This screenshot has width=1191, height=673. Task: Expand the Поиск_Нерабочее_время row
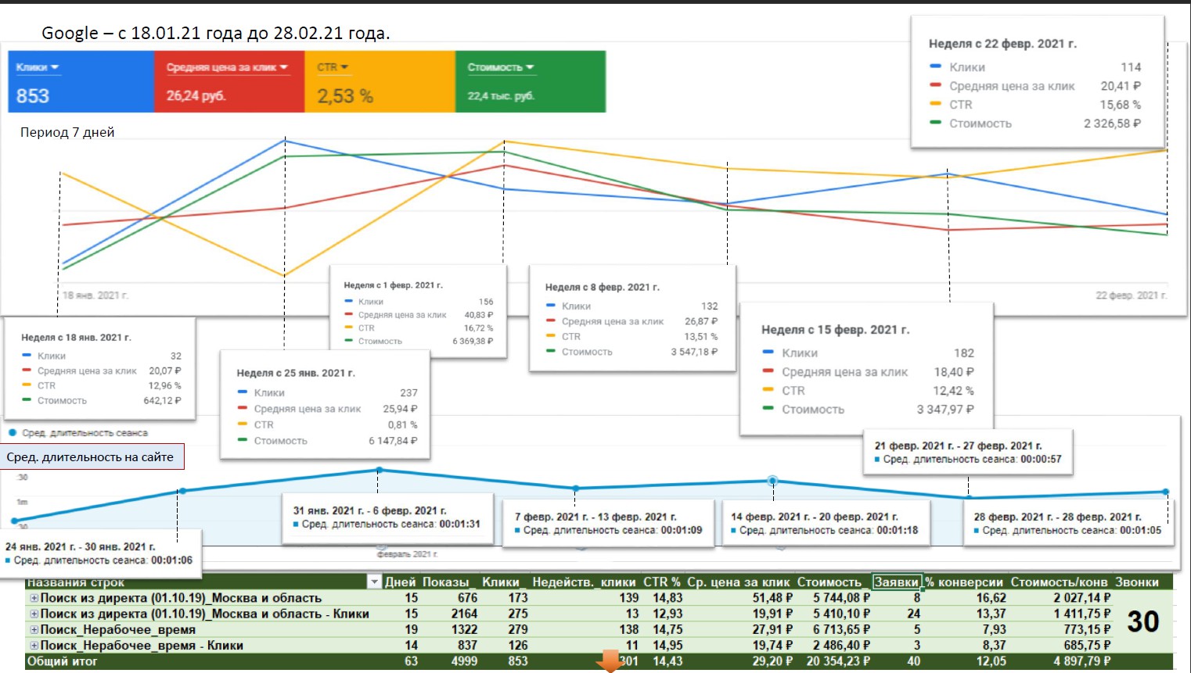(34, 629)
